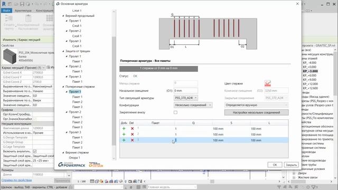Click Применить in properties panel
This screenshot has width=338, height=190.
coord(62,180)
